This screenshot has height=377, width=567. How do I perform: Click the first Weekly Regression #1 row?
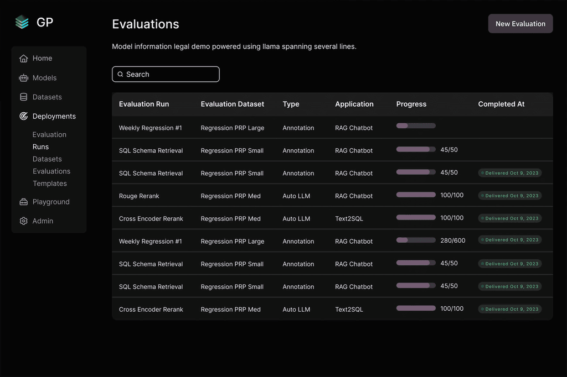click(x=150, y=128)
